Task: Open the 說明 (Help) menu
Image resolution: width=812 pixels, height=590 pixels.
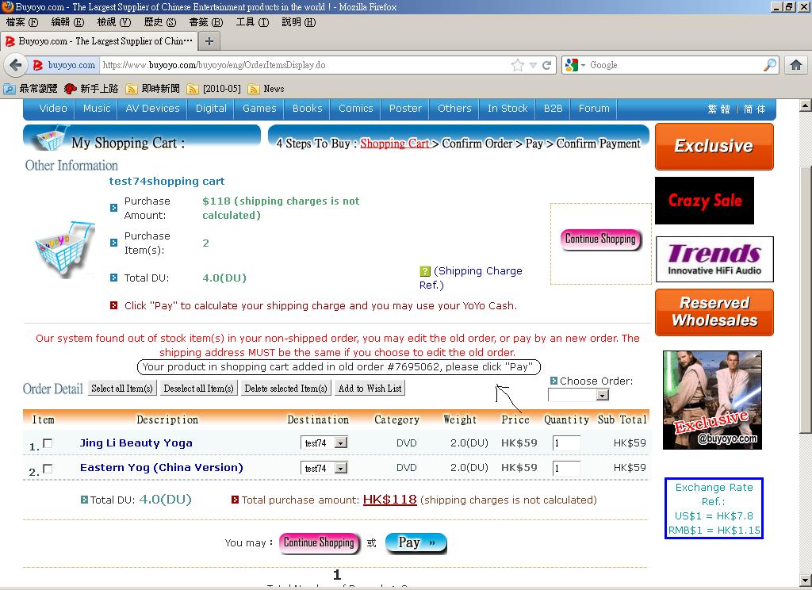Action: [x=298, y=22]
